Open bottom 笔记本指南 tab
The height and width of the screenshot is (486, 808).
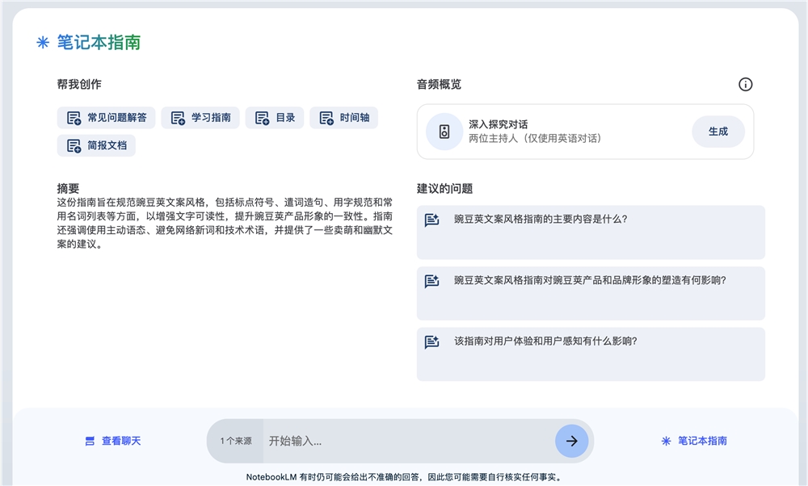pos(694,441)
